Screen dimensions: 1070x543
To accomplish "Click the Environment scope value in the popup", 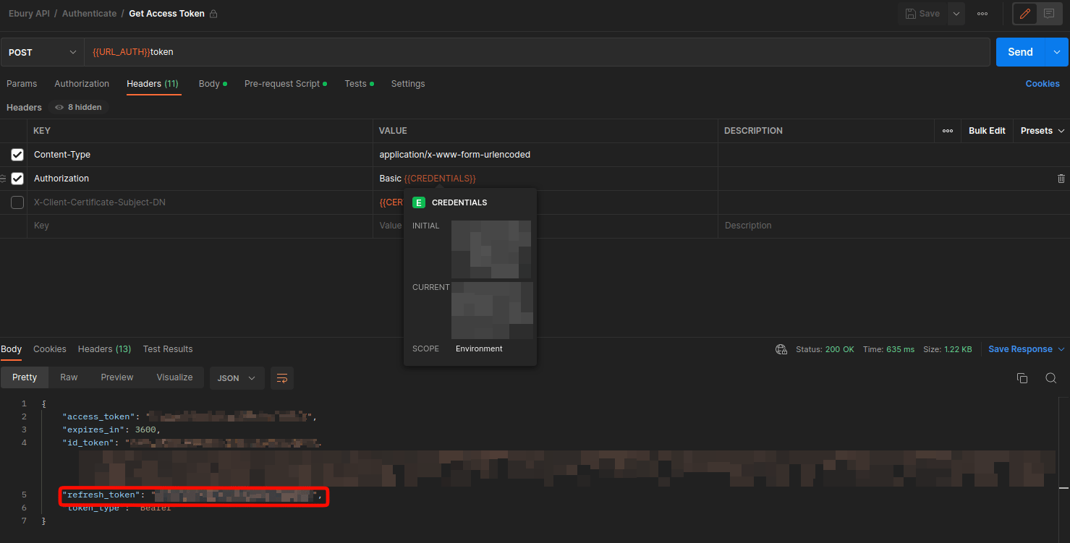I will click(479, 349).
